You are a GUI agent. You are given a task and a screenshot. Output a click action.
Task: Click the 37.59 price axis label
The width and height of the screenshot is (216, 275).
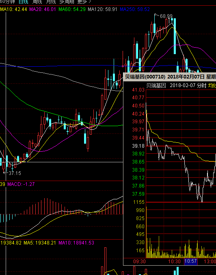138,194
